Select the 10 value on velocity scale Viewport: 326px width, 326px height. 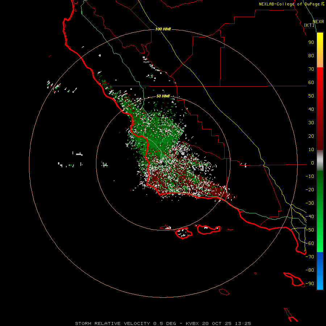pyautogui.click(x=311, y=150)
